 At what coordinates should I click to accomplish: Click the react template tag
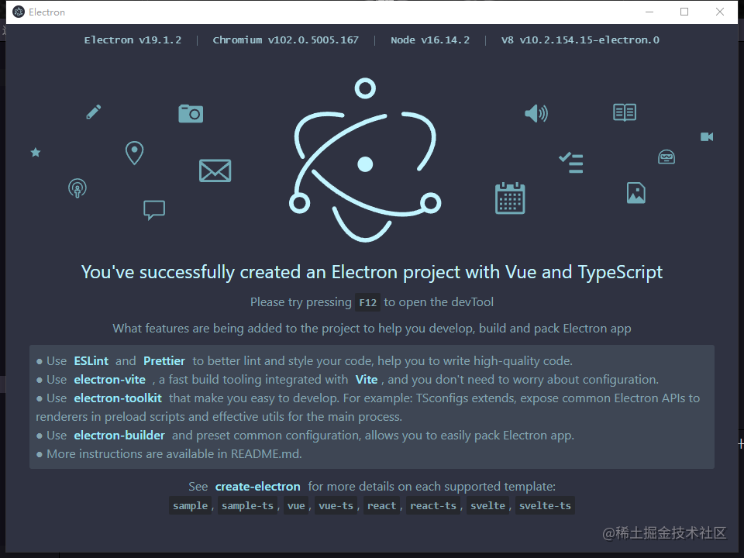pyautogui.click(x=381, y=506)
